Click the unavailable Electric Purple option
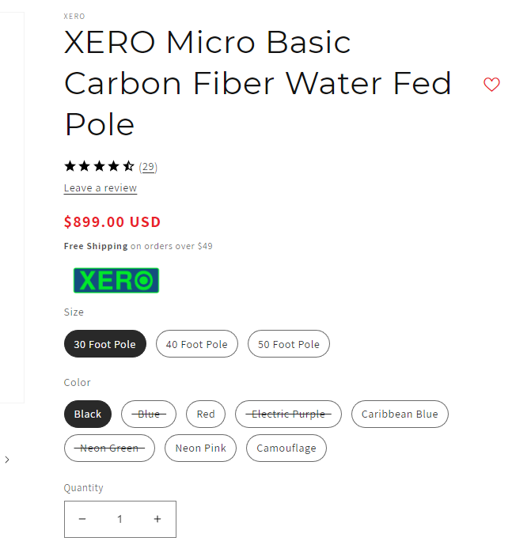The height and width of the screenshot is (545, 531). click(x=288, y=414)
